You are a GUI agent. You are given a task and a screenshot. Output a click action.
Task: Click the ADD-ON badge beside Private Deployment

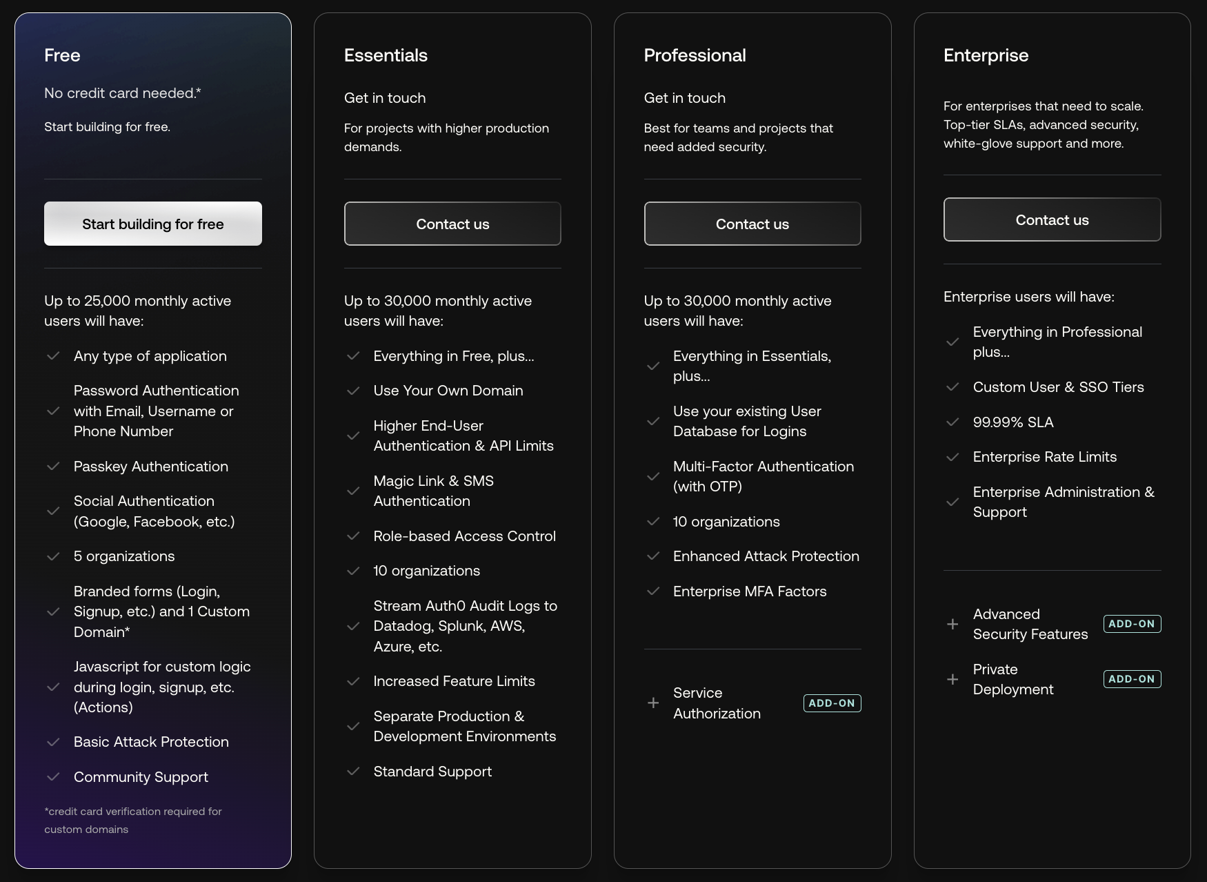coord(1132,679)
